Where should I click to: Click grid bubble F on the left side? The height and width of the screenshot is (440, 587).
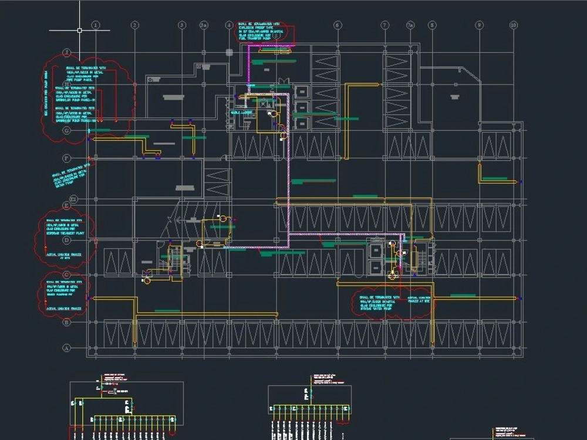tap(66, 158)
